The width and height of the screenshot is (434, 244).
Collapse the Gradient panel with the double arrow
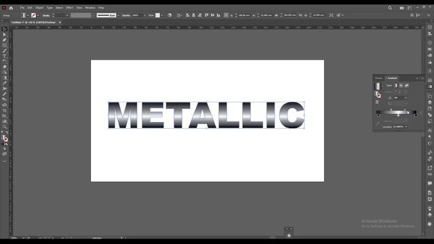[x=417, y=79]
